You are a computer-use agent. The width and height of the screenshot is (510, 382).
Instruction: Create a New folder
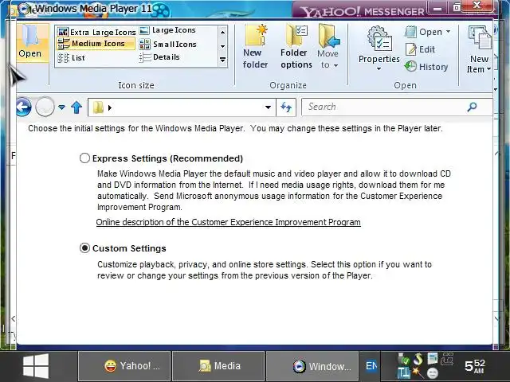point(255,47)
